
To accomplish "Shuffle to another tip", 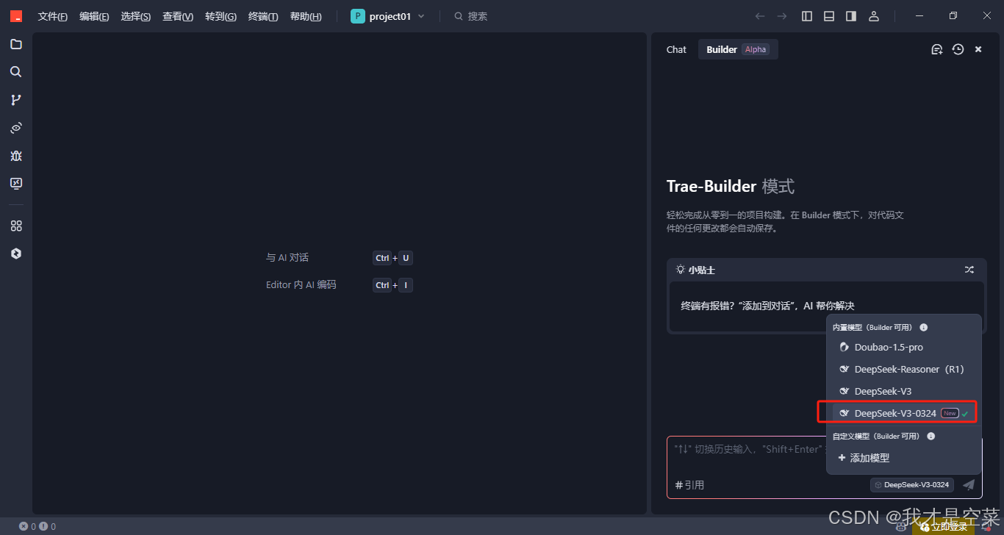I will pos(969,270).
